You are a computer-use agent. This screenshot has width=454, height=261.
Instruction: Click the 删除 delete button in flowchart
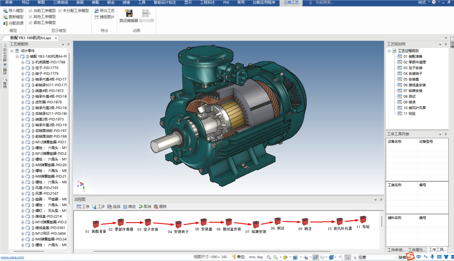[160, 206]
